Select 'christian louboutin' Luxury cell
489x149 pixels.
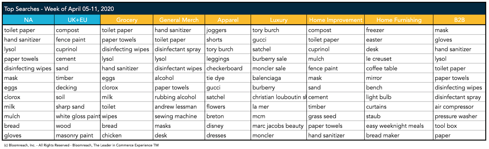278,97
